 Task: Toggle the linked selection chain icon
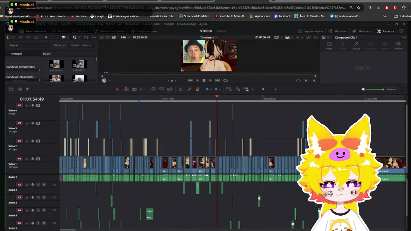pos(189,89)
